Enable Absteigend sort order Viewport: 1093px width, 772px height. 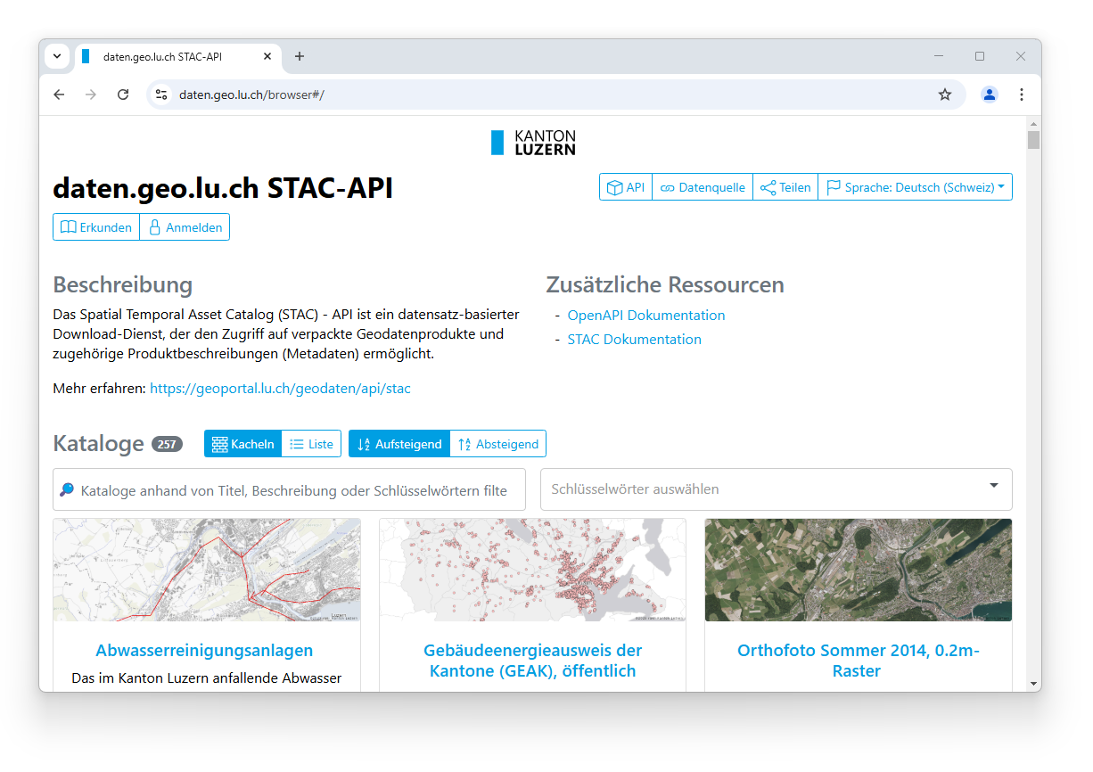[x=497, y=443]
